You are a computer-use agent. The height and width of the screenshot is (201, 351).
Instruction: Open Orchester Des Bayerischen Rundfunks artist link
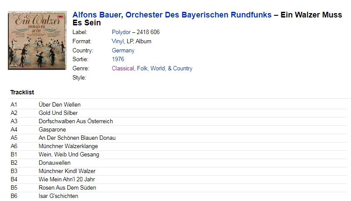[198, 15]
